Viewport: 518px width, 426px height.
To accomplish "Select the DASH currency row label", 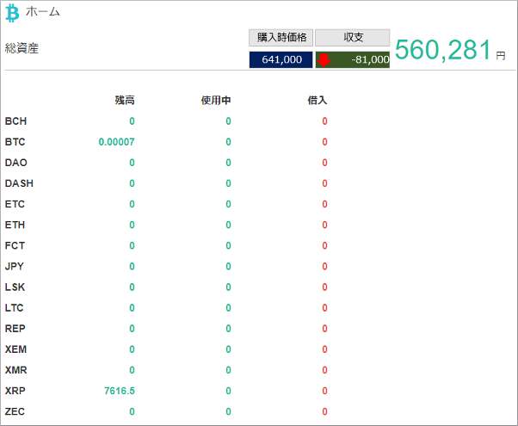I will pyautogui.click(x=19, y=183).
